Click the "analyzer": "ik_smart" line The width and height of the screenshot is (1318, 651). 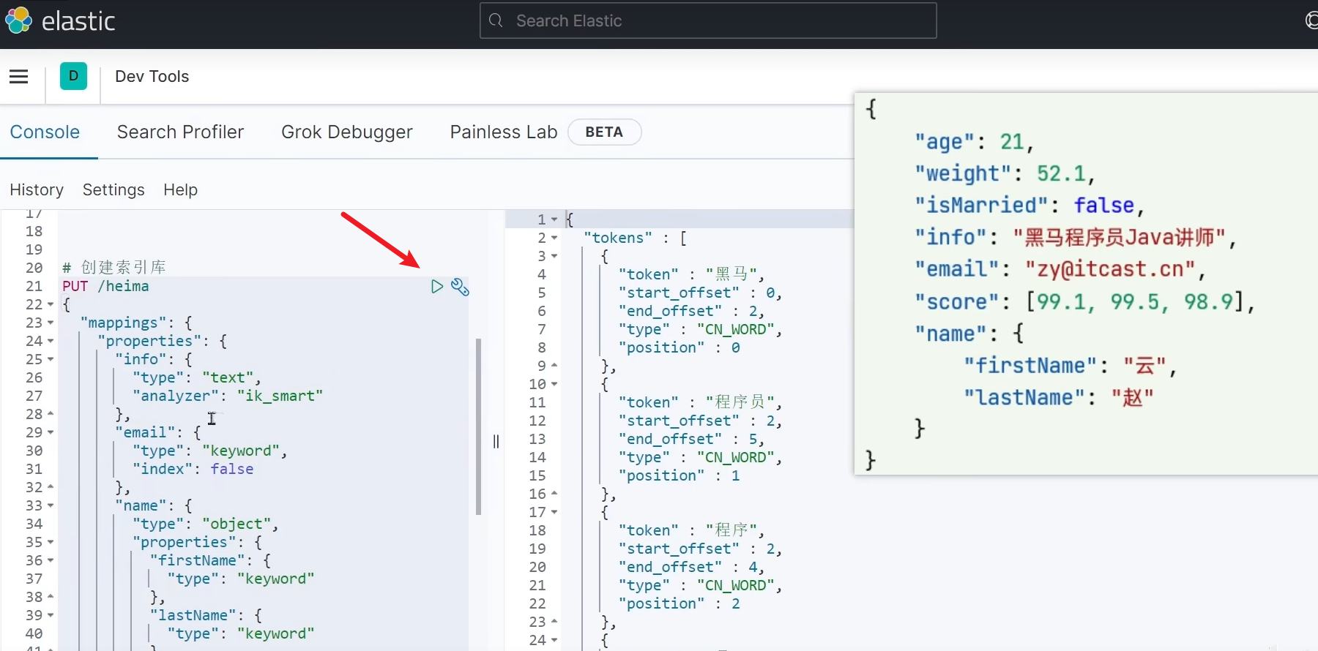(228, 396)
